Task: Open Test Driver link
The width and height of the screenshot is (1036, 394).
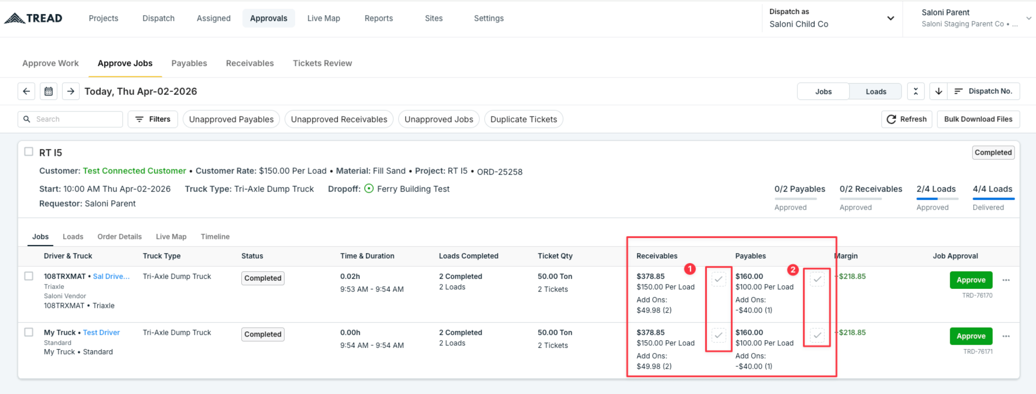Action: pos(101,333)
